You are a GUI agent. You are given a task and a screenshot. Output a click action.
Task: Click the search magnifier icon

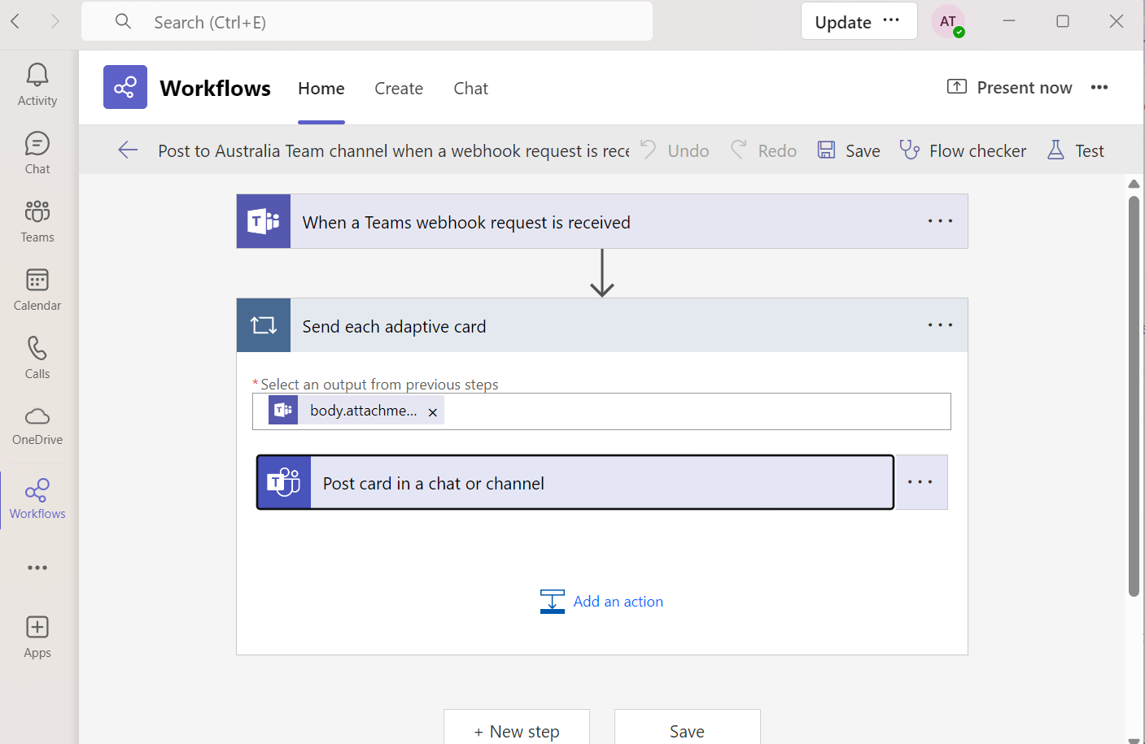click(123, 22)
